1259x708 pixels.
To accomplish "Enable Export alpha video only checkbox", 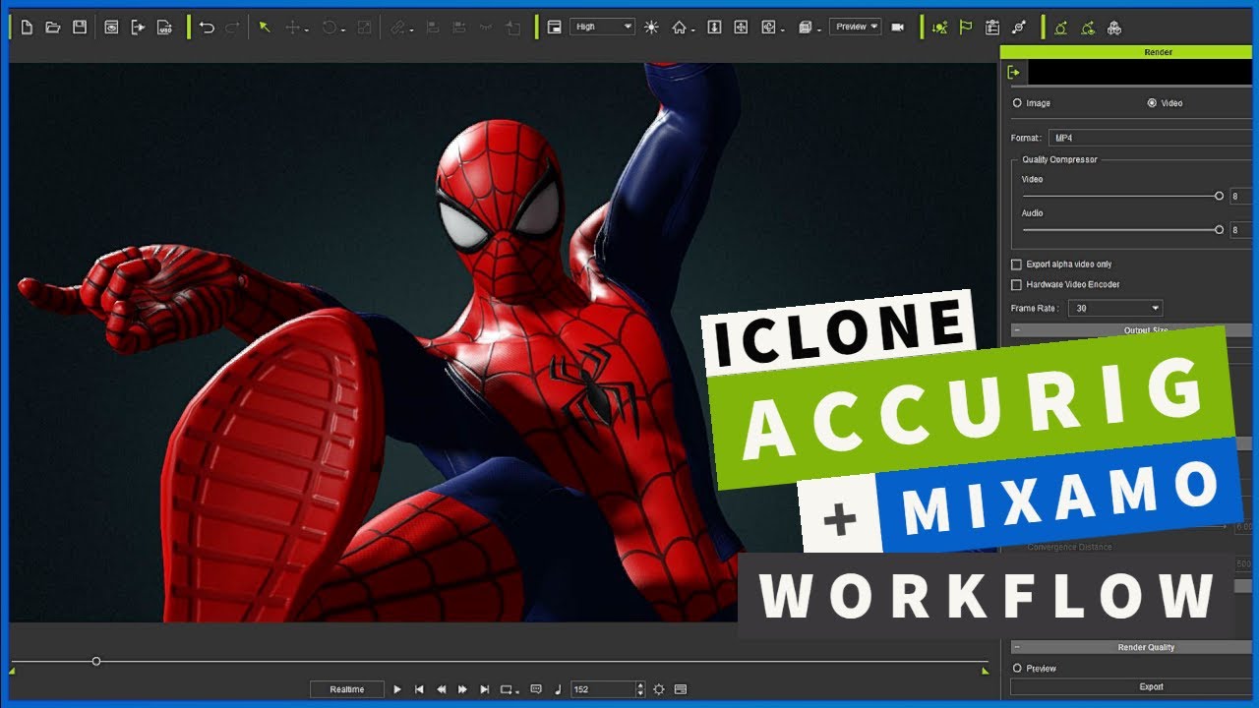I will (x=1016, y=265).
